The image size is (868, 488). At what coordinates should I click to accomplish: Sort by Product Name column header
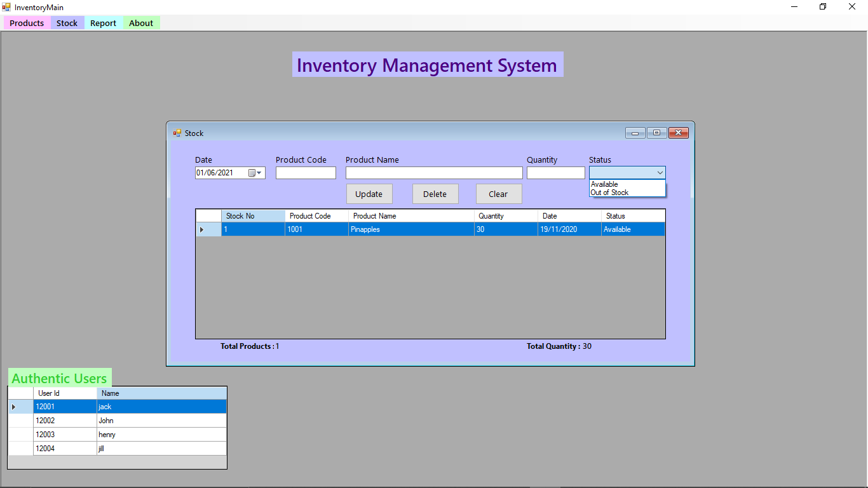(x=411, y=216)
